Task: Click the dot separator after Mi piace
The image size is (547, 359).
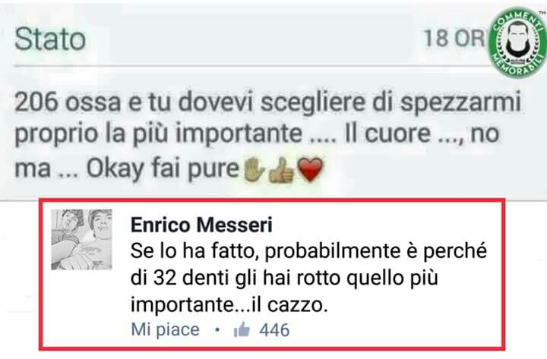Action: point(217,329)
